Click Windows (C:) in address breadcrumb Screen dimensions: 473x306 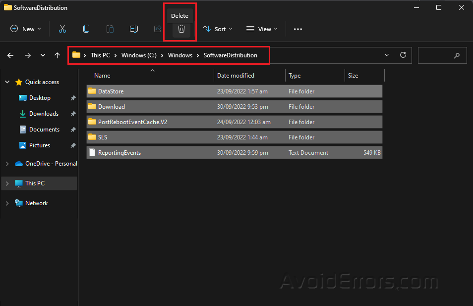(139, 55)
